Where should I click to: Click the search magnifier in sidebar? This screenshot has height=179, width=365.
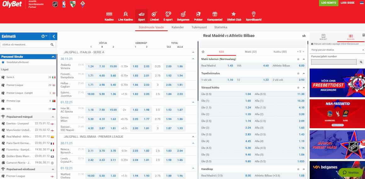click(x=52, y=45)
